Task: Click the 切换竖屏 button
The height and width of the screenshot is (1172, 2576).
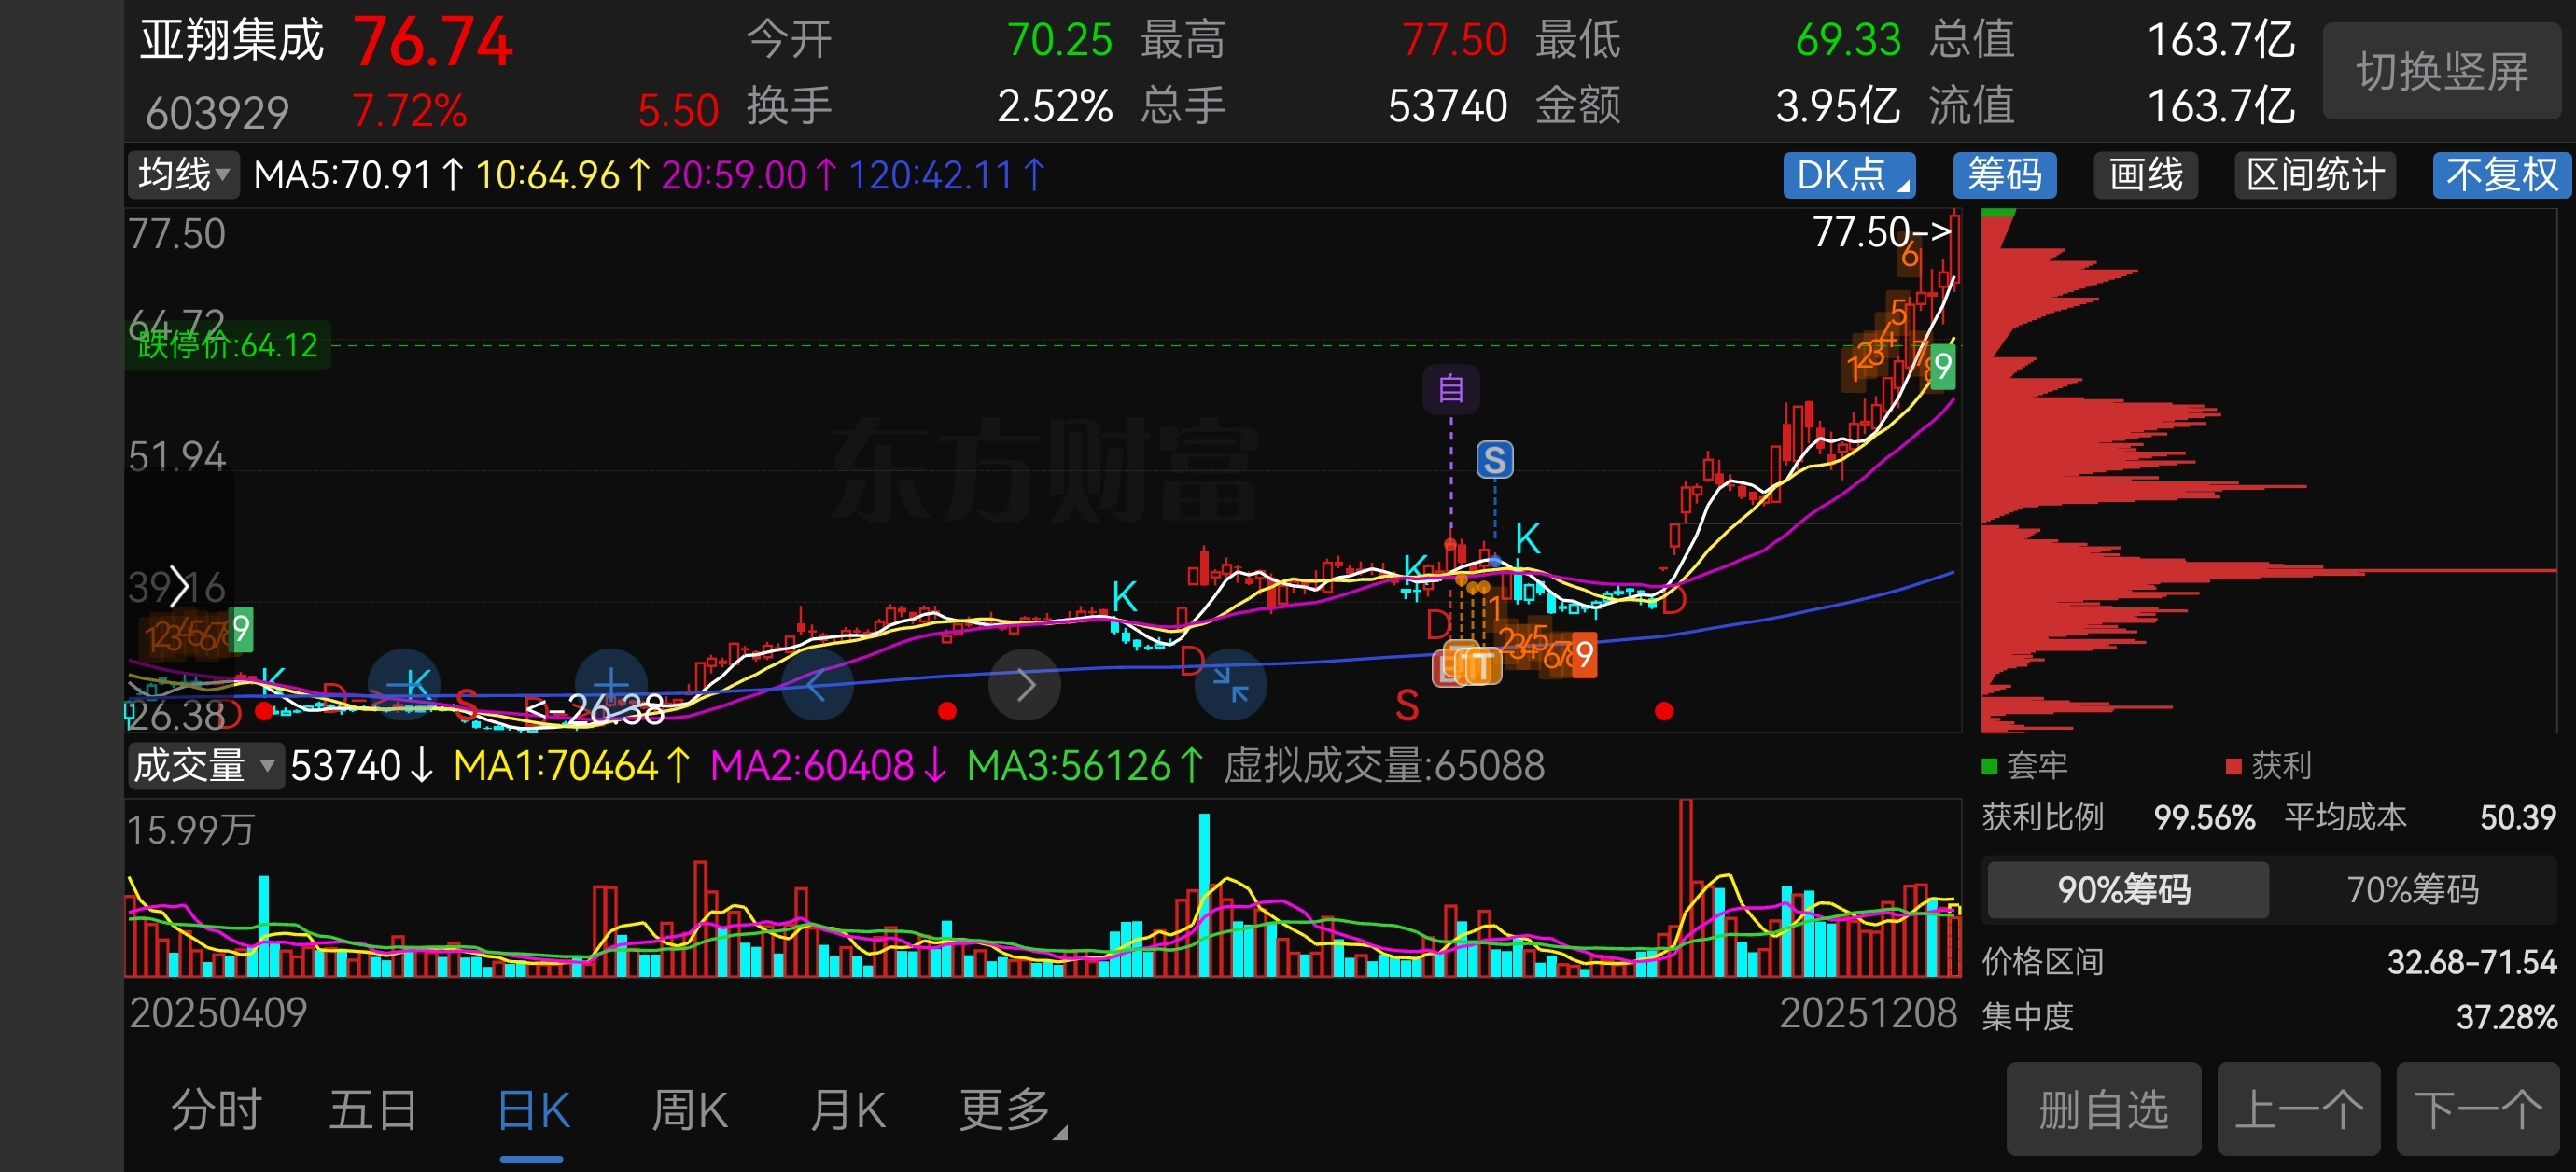Action: (x=2441, y=72)
